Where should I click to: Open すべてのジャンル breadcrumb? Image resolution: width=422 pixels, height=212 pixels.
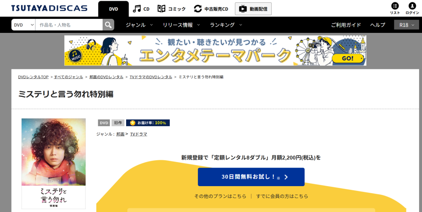click(x=68, y=77)
